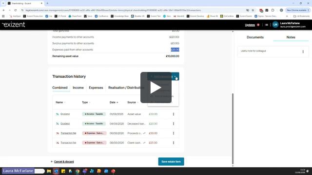
Task: Switch to the Expenses tab
Action: 96,87
